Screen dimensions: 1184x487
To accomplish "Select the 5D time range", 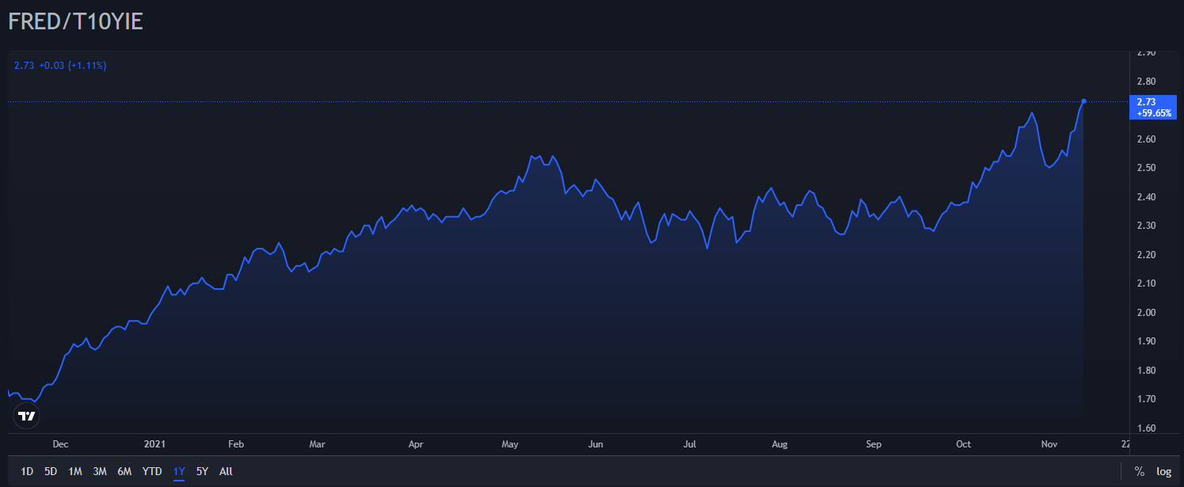I will 51,471.
